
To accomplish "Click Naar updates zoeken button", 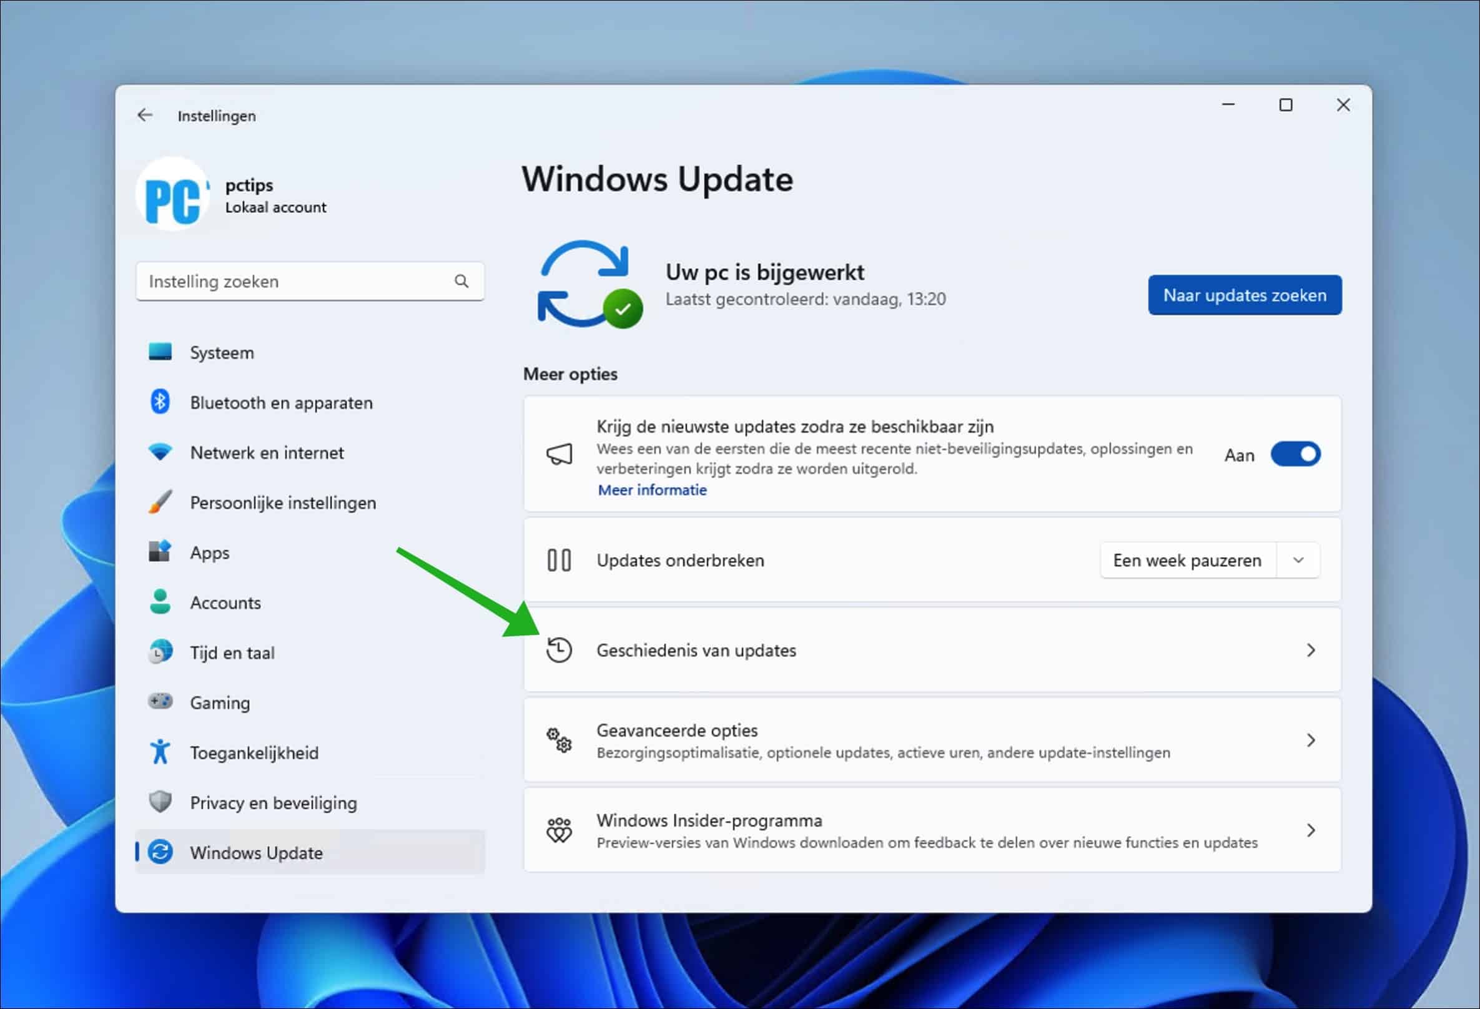I will coord(1245,295).
